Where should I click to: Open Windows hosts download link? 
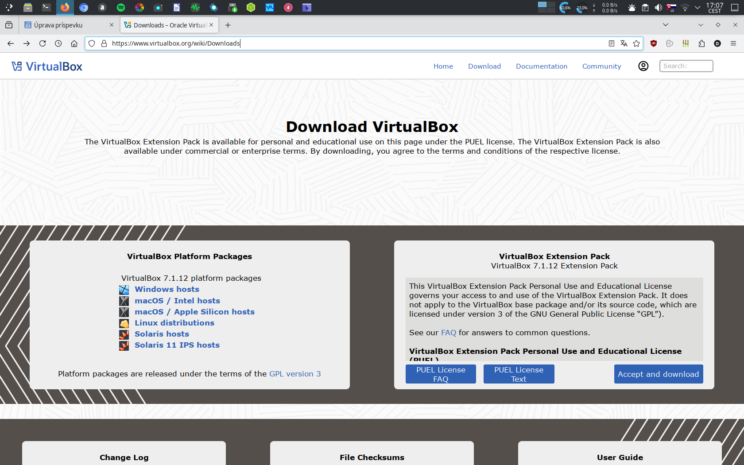pos(167,289)
